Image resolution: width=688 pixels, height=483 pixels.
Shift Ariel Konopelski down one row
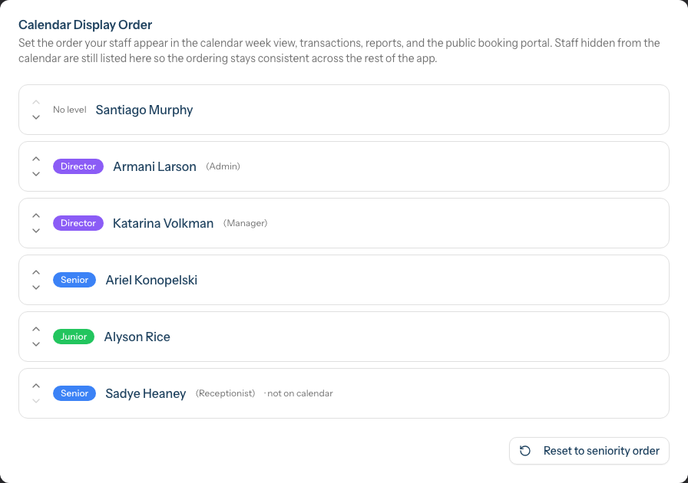pyautogui.click(x=36, y=287)
